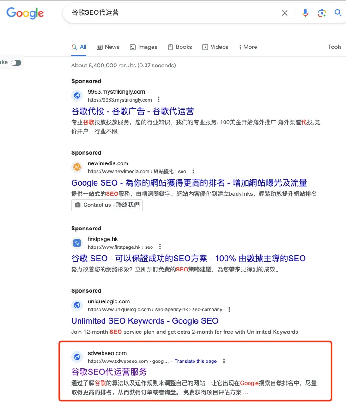Open Google Lens image search icon

(x=322, y=13)
